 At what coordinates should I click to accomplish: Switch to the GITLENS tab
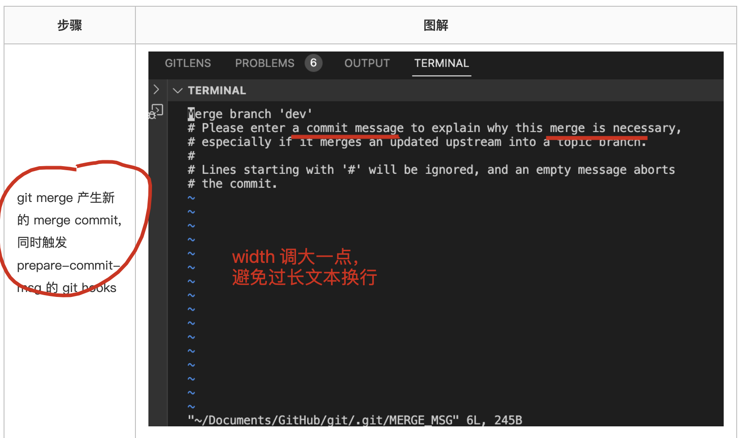pyautogui.click(x=188, y=63)
